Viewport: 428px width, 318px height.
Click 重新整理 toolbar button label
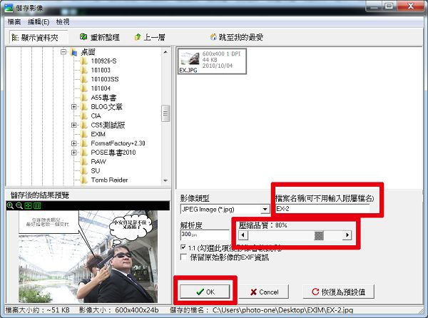click(x=105, y=37)
